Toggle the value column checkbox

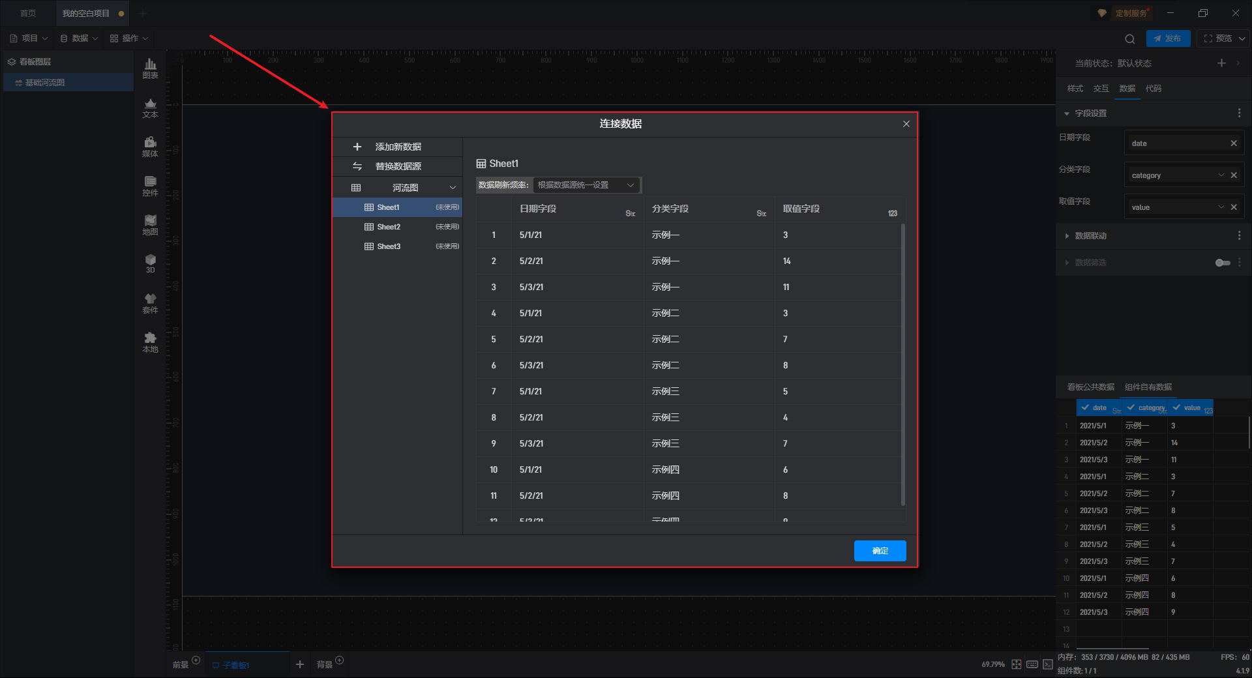(x=1176, y=407)
